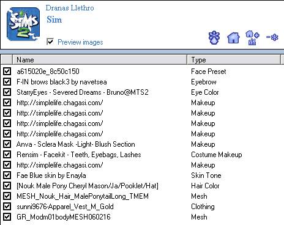Click the Hair Color type cell
This screenshot has width=284, height=225.
coord(205,186)
